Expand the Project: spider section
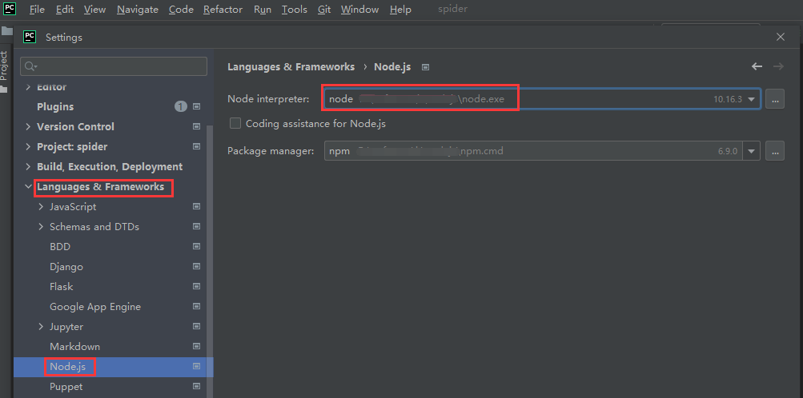803x398 pixels. coord(28,146)
